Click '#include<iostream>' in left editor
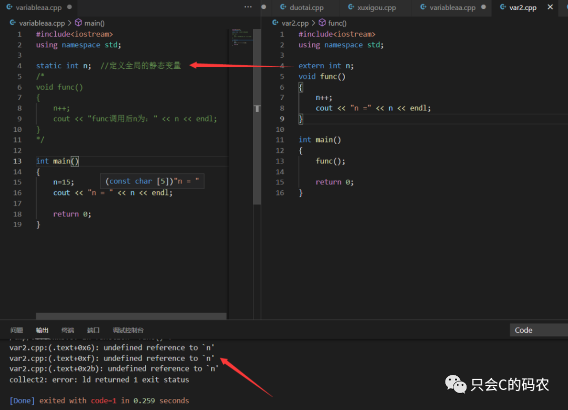 [x=74, y=34]
